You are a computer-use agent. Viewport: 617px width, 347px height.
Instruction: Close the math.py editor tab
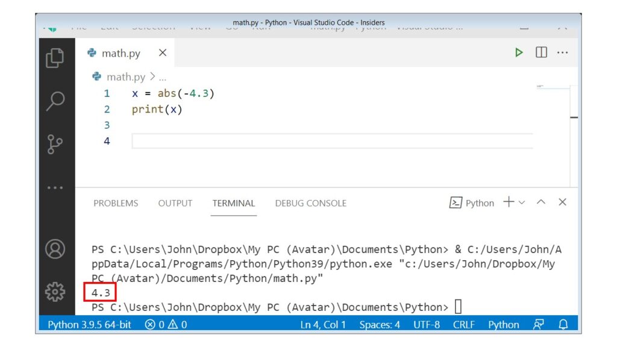coord(163,53)
